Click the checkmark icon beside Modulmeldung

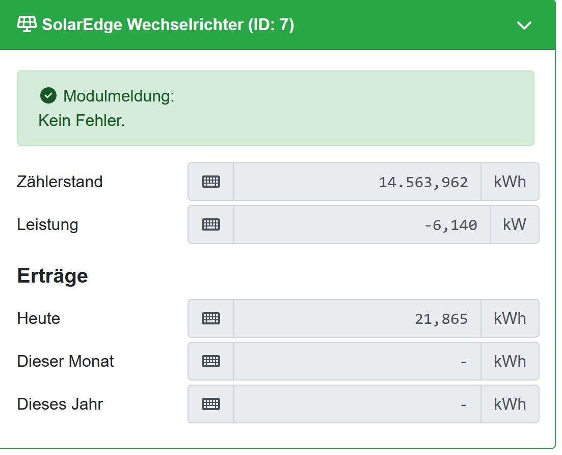click(48, 96)
